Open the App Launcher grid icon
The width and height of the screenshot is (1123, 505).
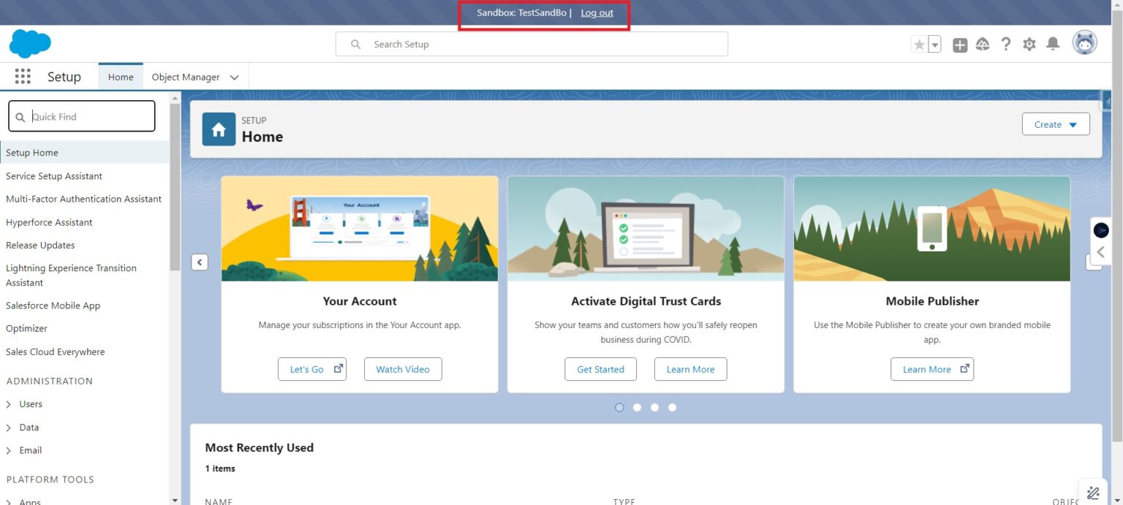[23, 77]
